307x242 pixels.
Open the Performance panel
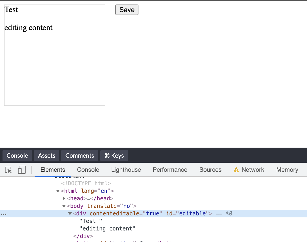pyautogui.click(x=170, y=170)
